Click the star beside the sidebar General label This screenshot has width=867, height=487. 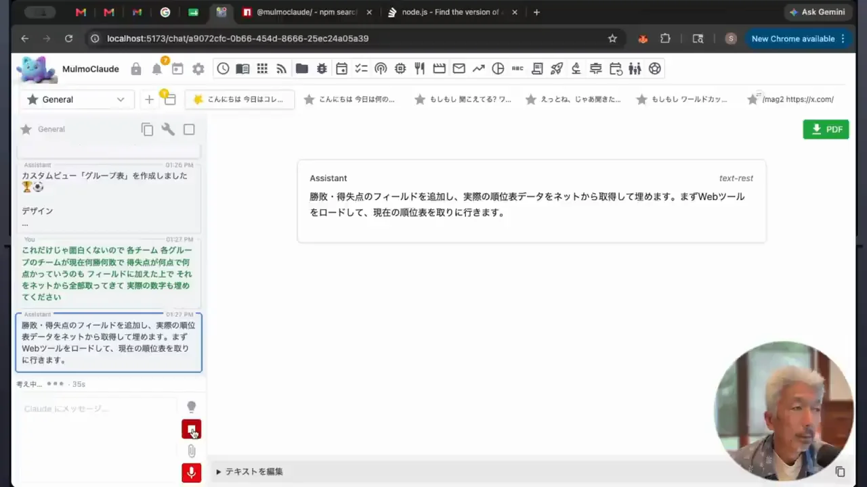(26, 129)
